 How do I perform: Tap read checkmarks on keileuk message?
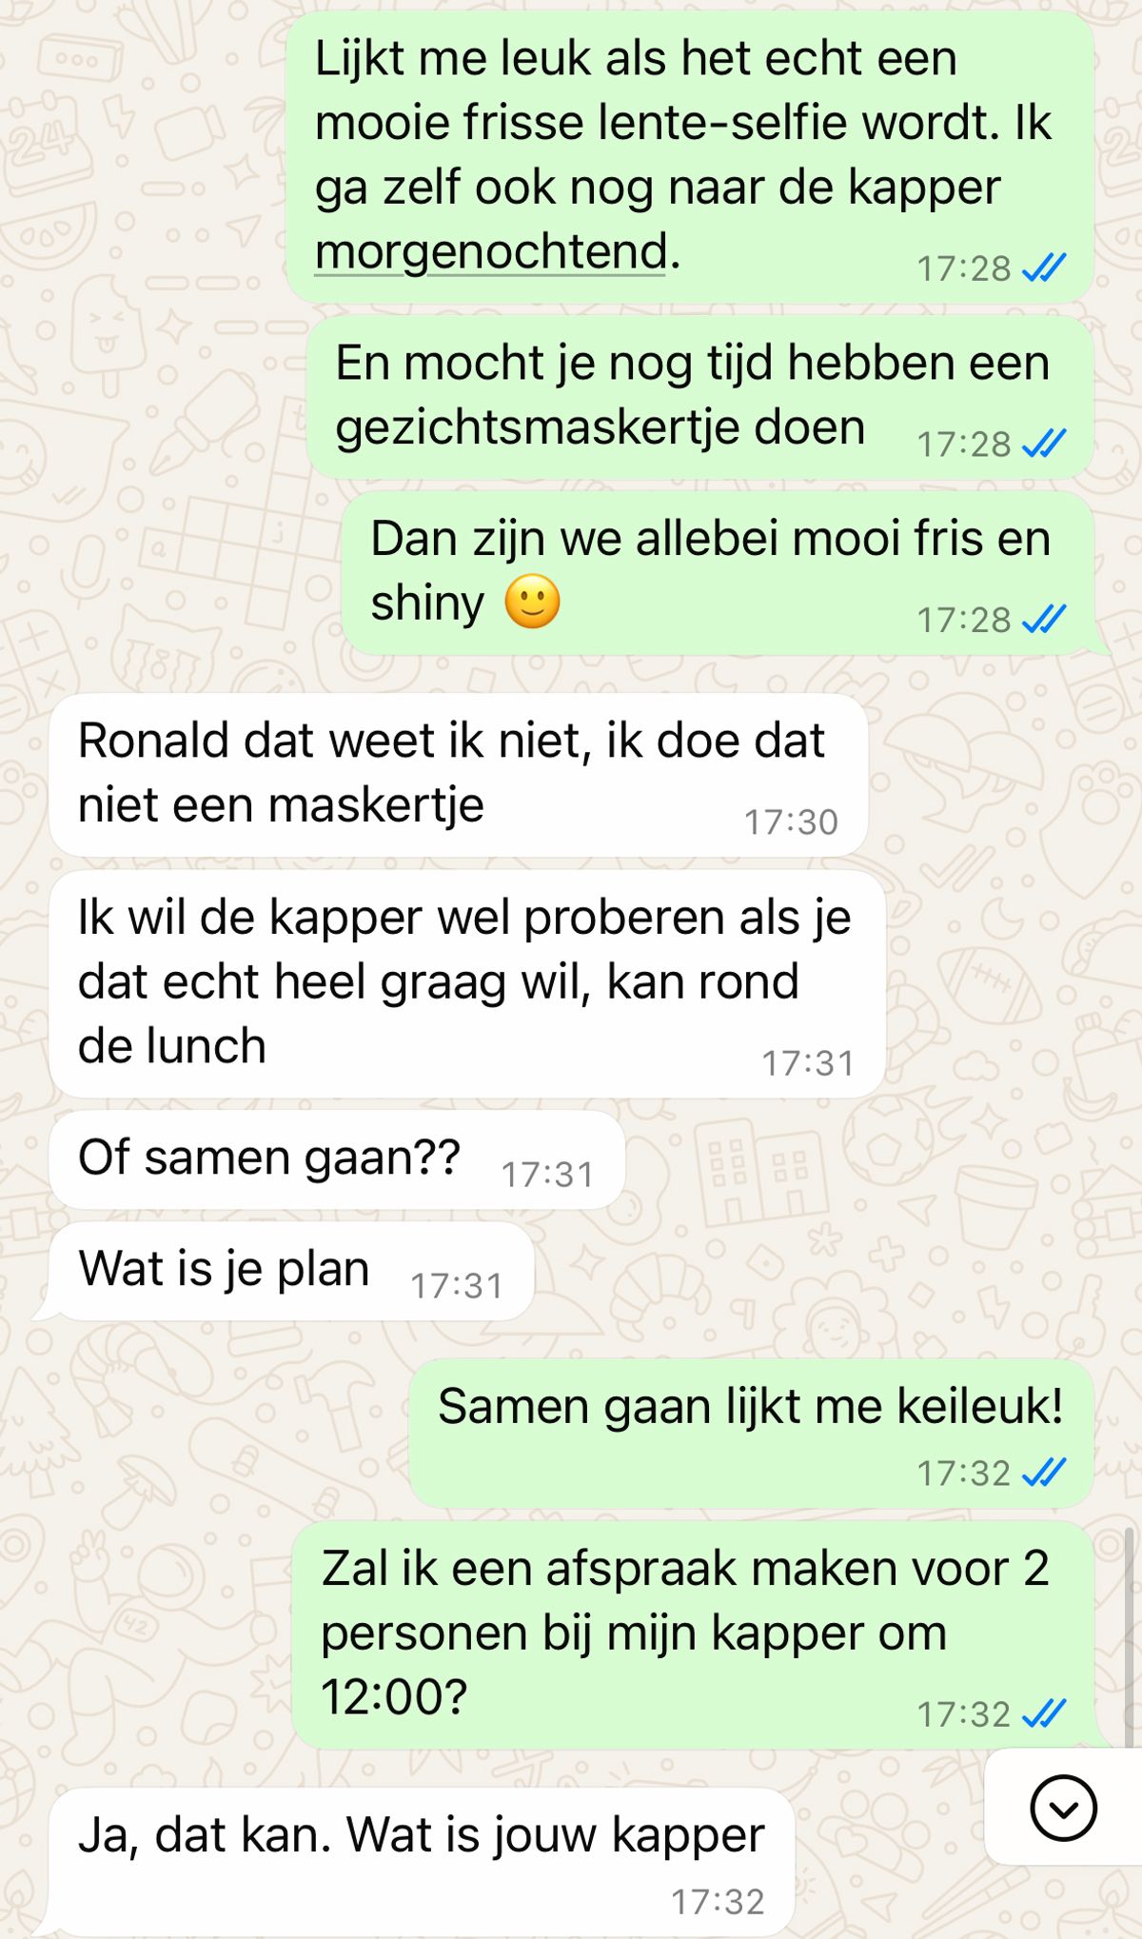click(1043, 1473)
